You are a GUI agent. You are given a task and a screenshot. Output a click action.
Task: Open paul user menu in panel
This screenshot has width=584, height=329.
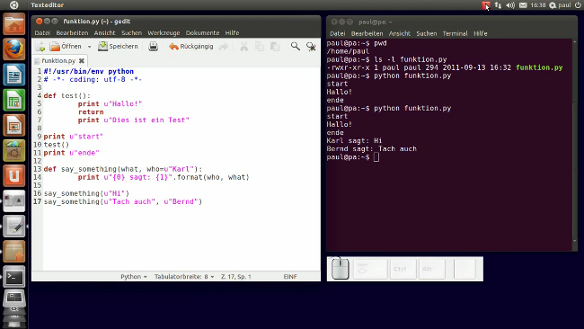561,4
